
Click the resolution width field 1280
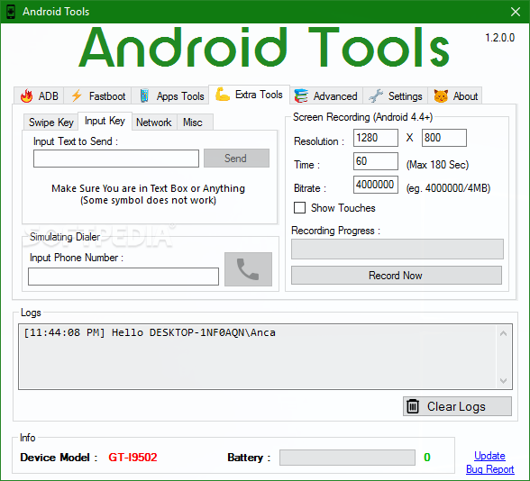click(x=376, y=138)
